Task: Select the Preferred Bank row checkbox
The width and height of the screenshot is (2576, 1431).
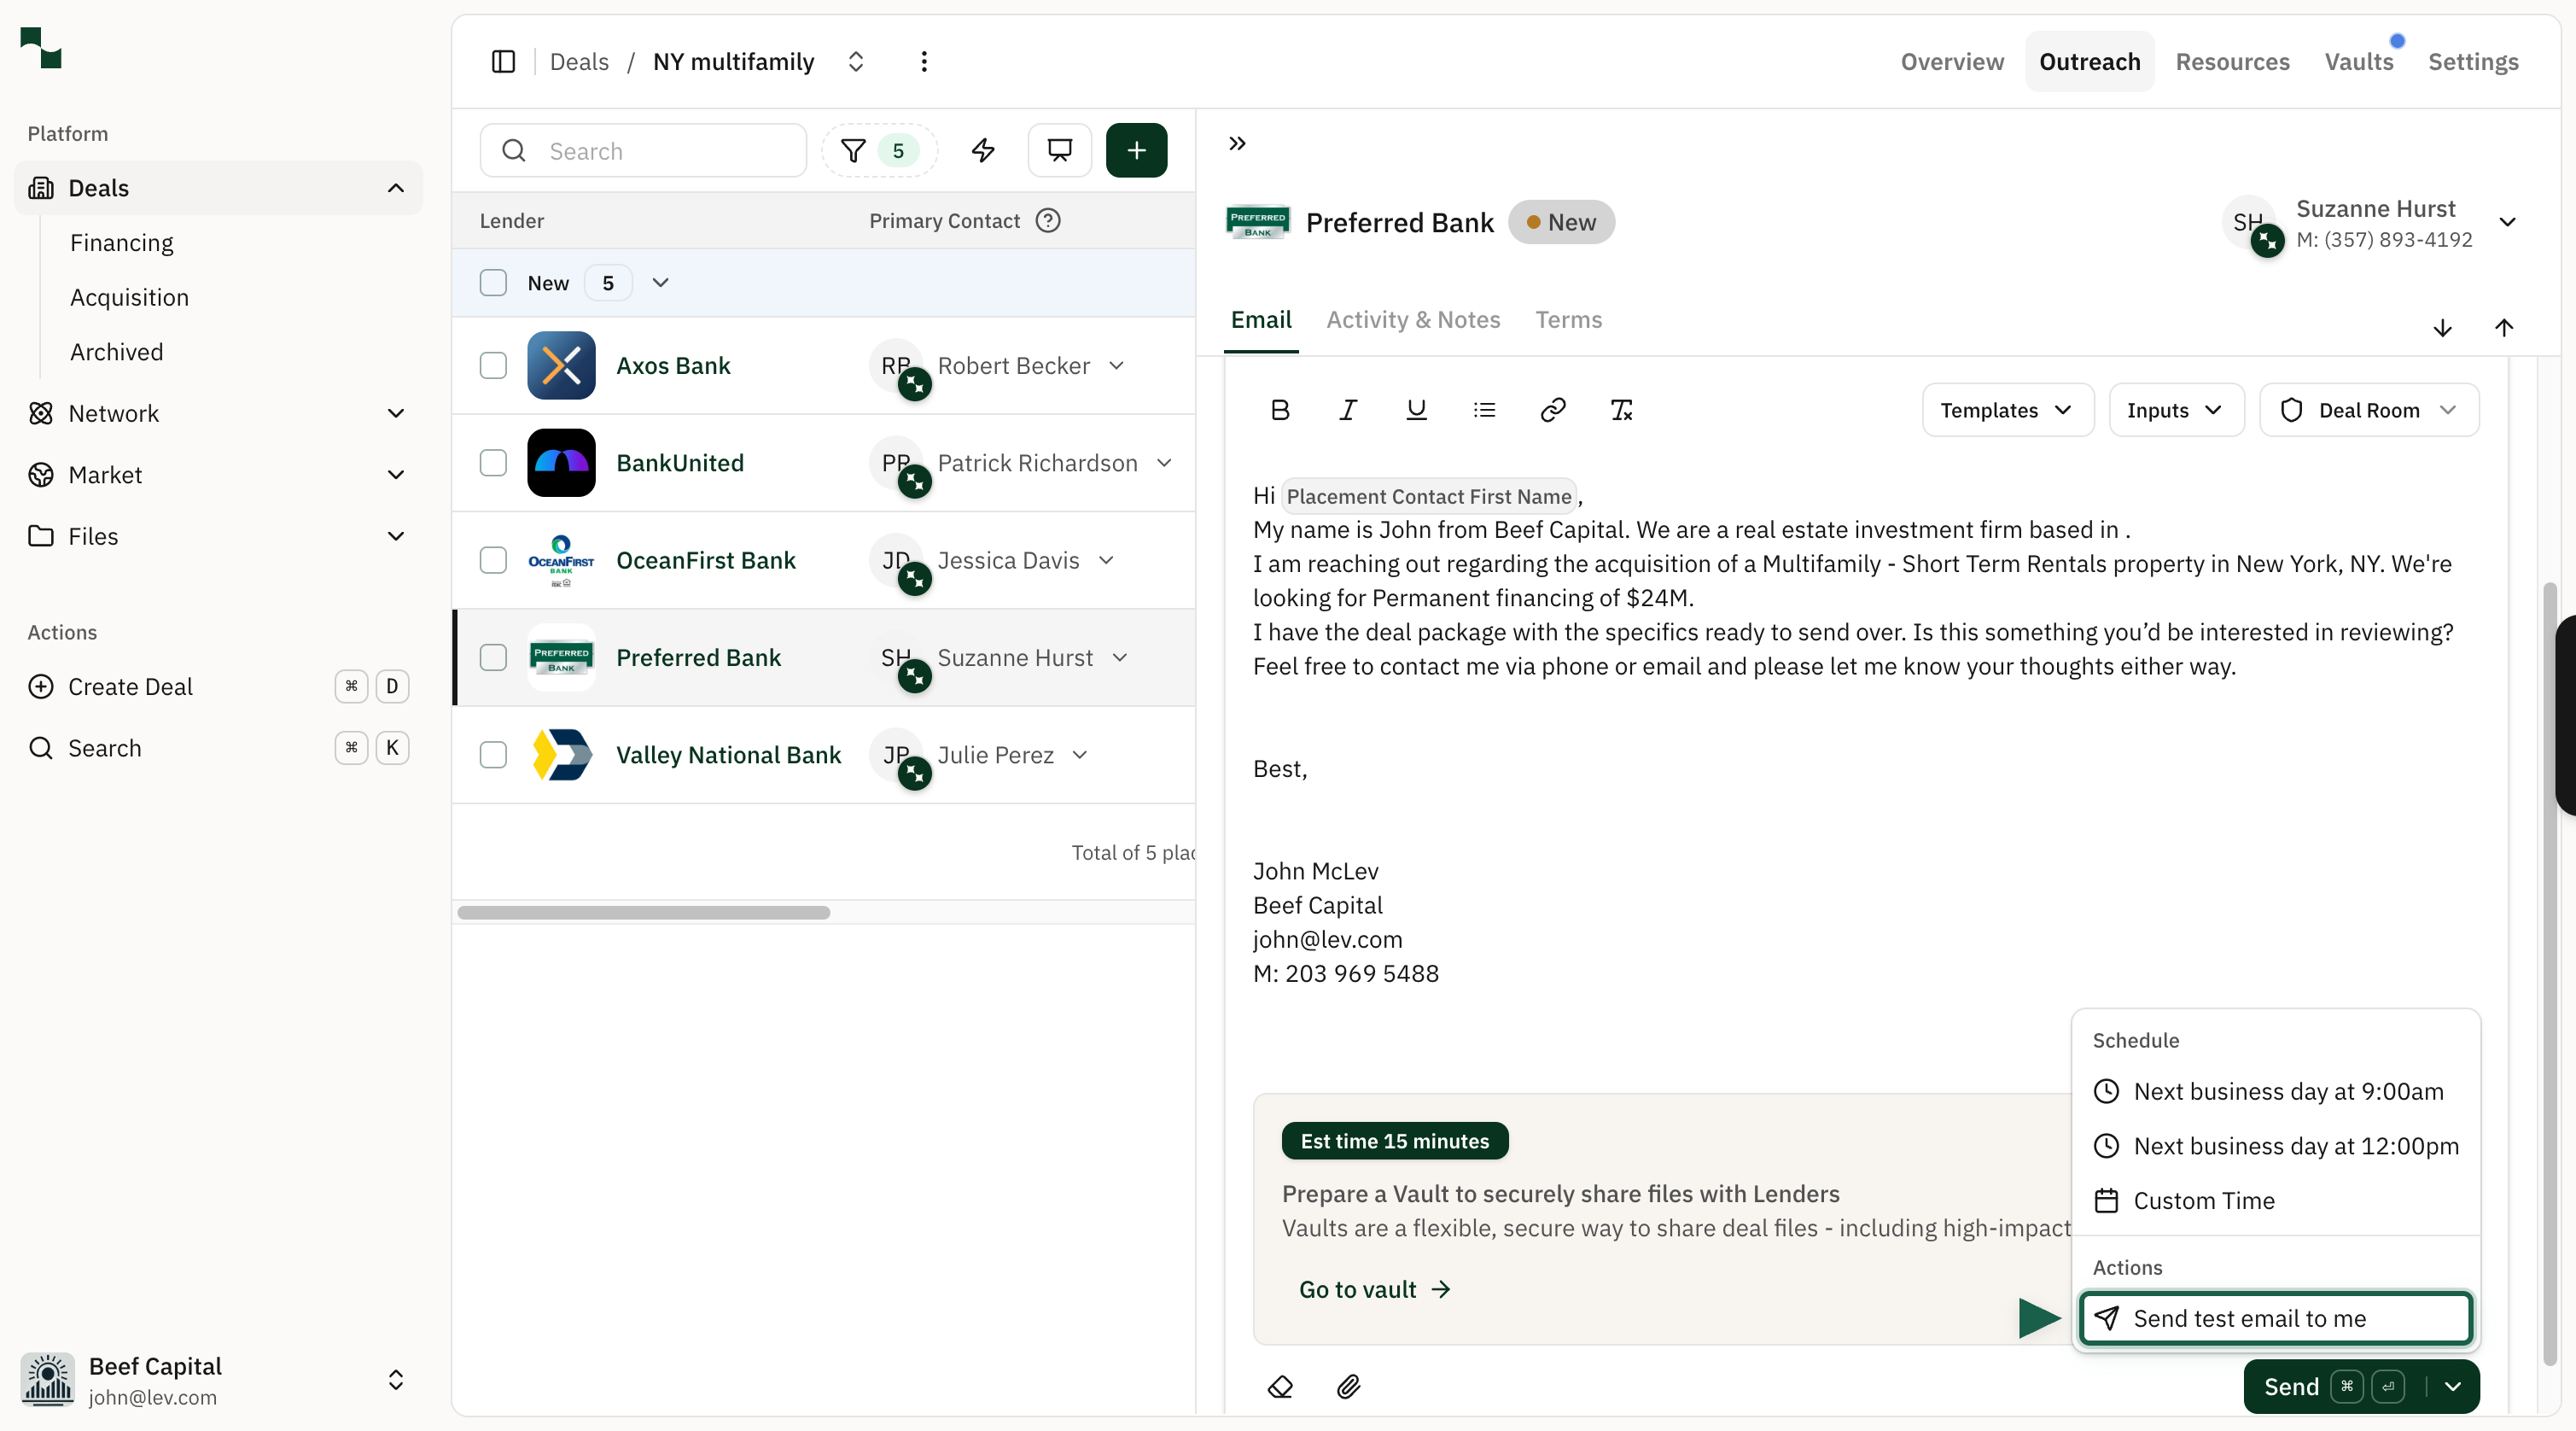Action: [493, 657]
